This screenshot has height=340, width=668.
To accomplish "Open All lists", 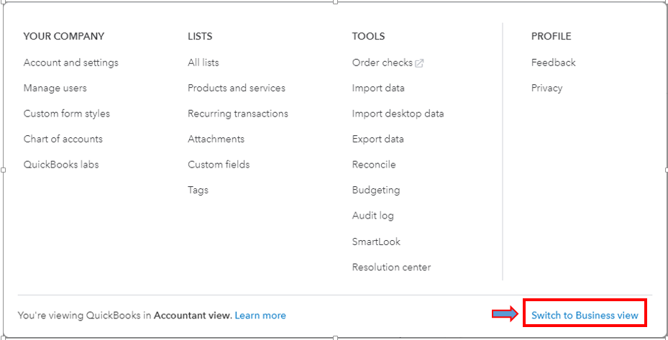I will [x=203, y=63].
